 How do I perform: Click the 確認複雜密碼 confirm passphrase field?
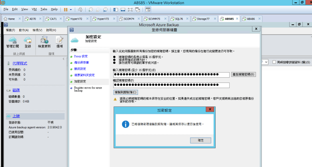pyautogui.click(x=171, y=85)
